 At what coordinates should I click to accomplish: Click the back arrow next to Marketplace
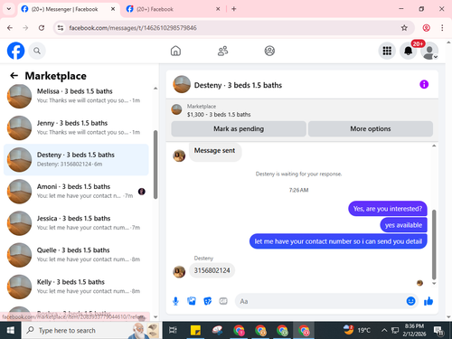tap(14, 75)
